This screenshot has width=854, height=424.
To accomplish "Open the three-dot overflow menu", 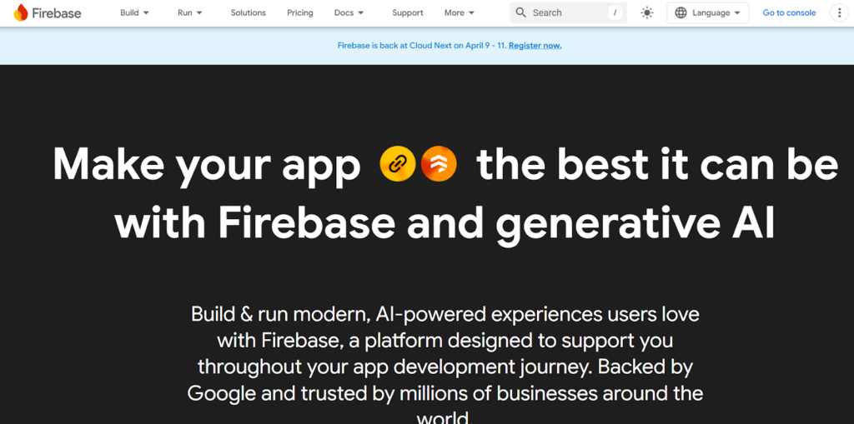I will click(x=840, y=13).
